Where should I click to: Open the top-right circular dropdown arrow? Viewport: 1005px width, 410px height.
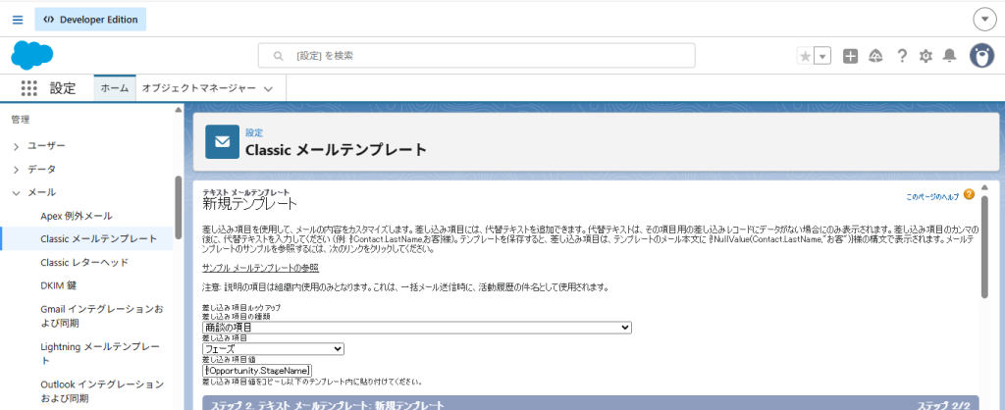point(984,20)
